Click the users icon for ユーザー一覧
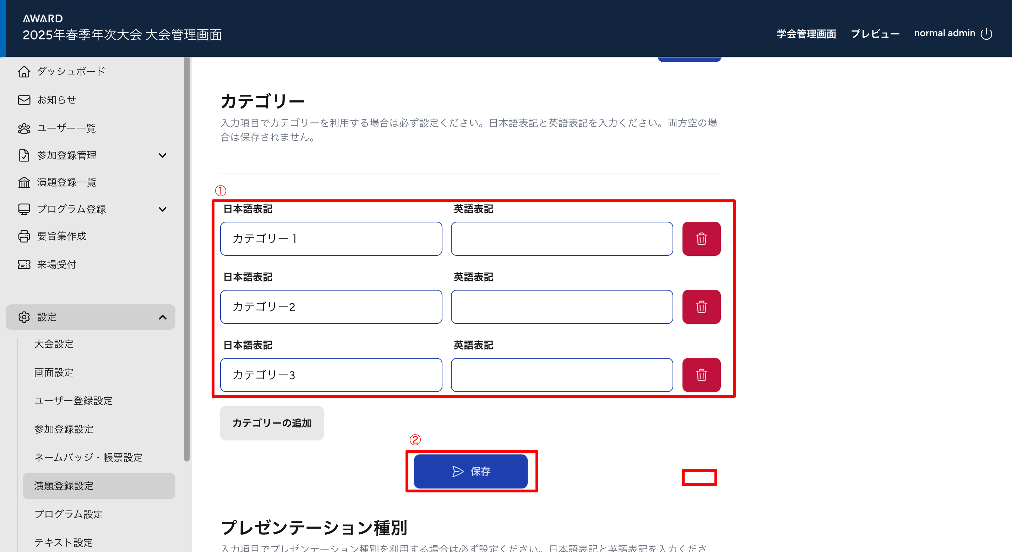The height and width of the screenshot is (552, 1012). 24,128
